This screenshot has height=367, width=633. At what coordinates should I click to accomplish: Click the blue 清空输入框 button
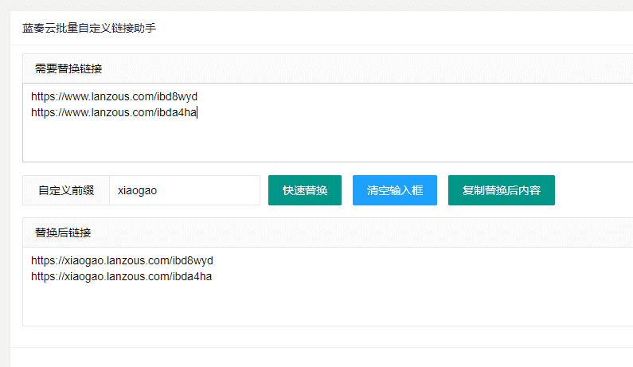(395, 190)
